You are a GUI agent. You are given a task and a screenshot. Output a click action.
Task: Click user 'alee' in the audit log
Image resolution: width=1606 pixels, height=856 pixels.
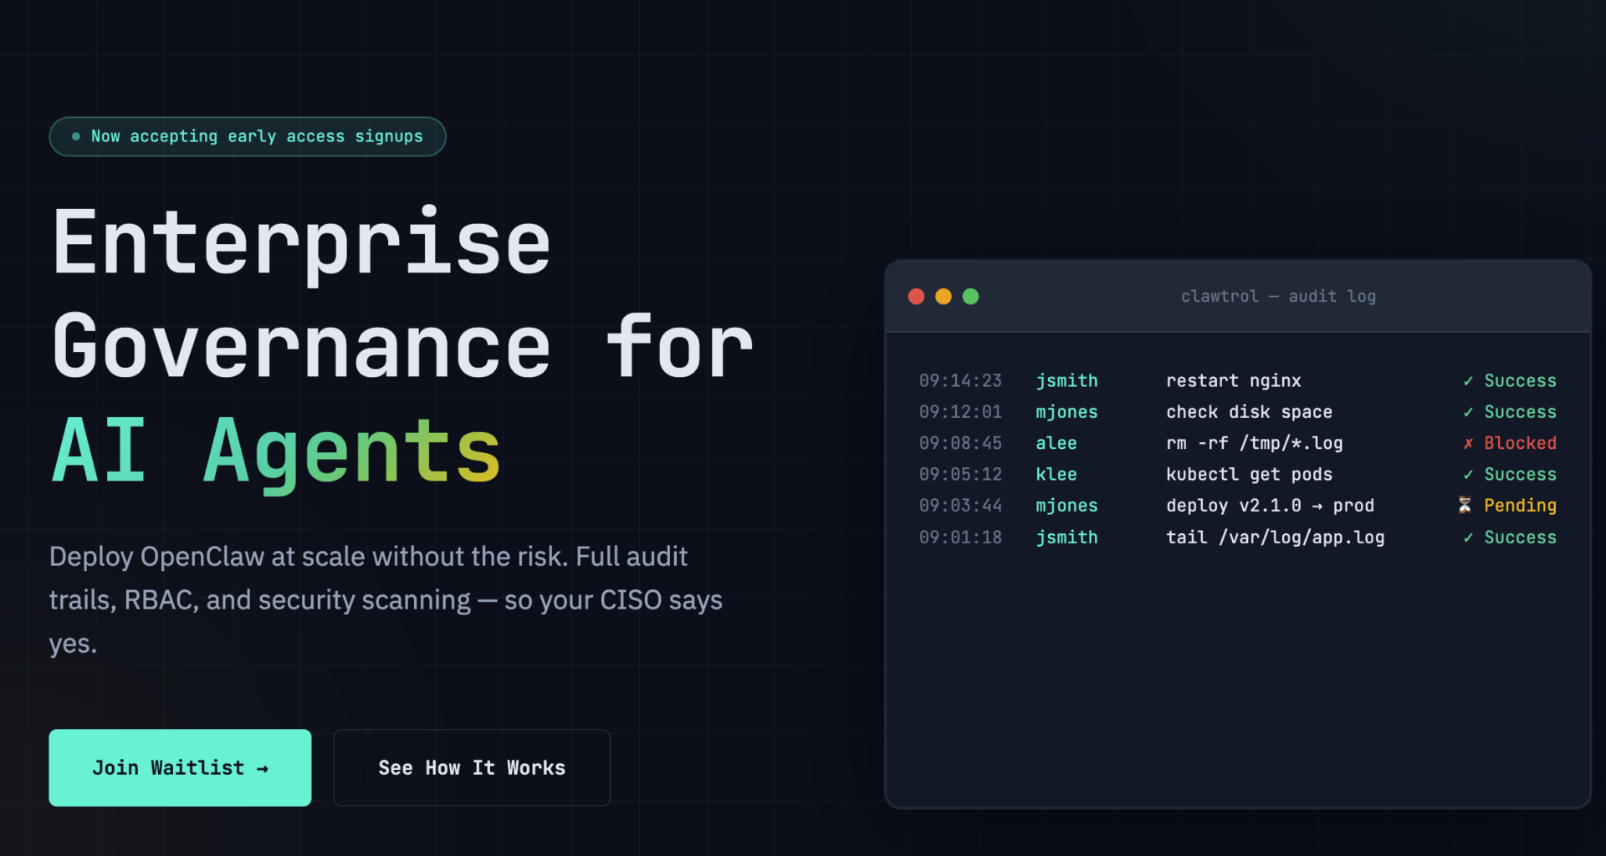click(1056, 443)
